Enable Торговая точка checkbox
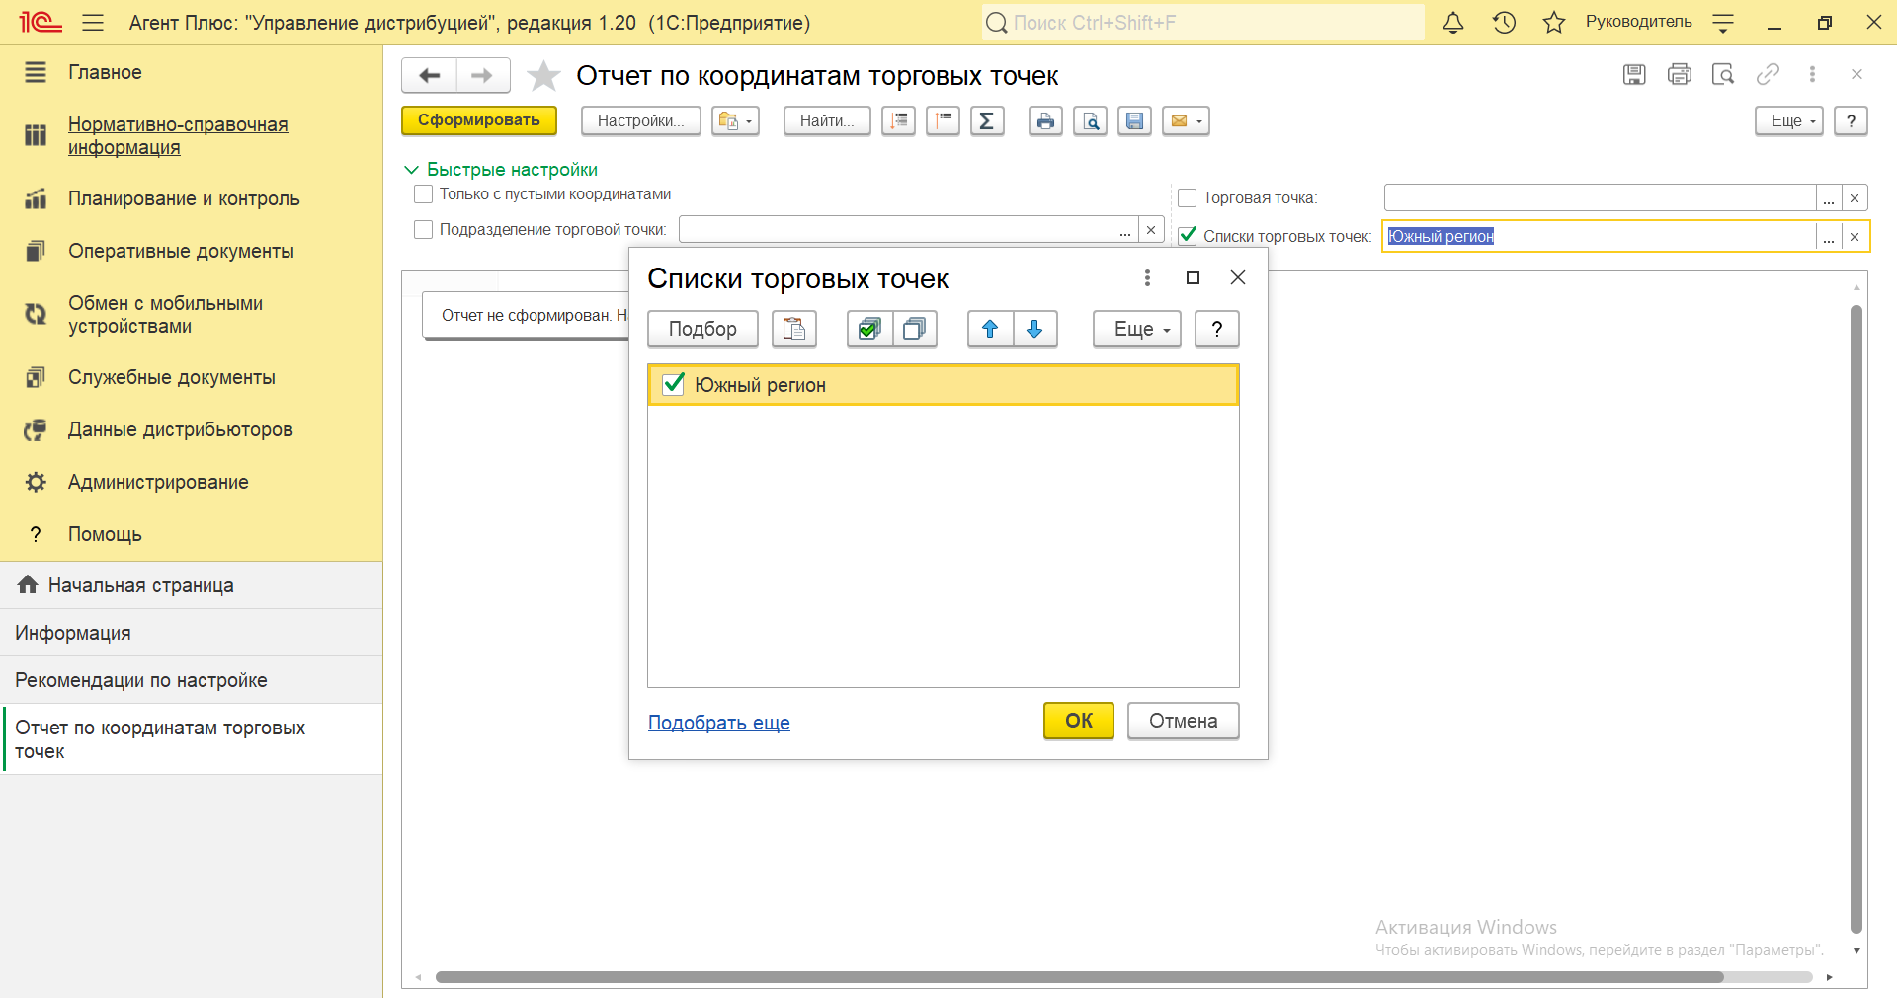This screenshot has height=998, width=1897. 1188,198
